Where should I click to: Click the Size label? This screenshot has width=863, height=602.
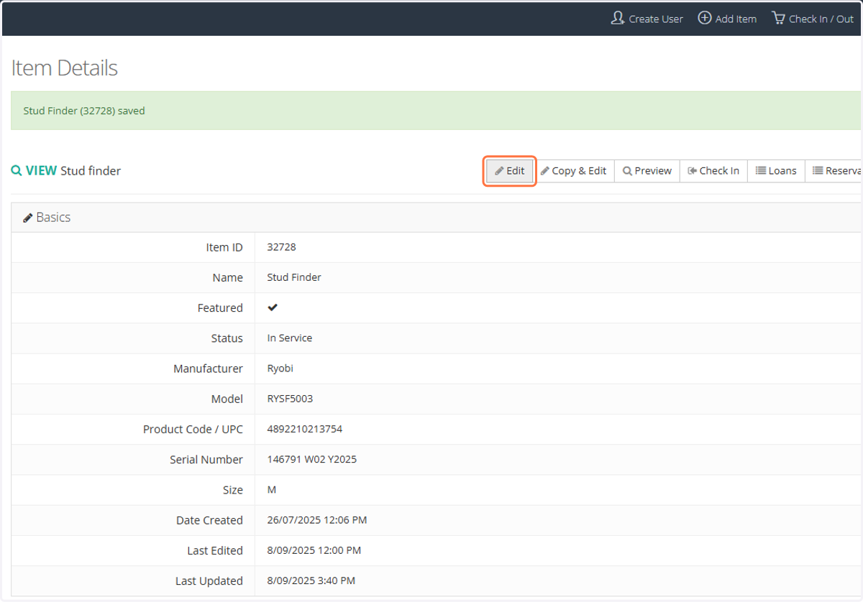tap(233, 490)
